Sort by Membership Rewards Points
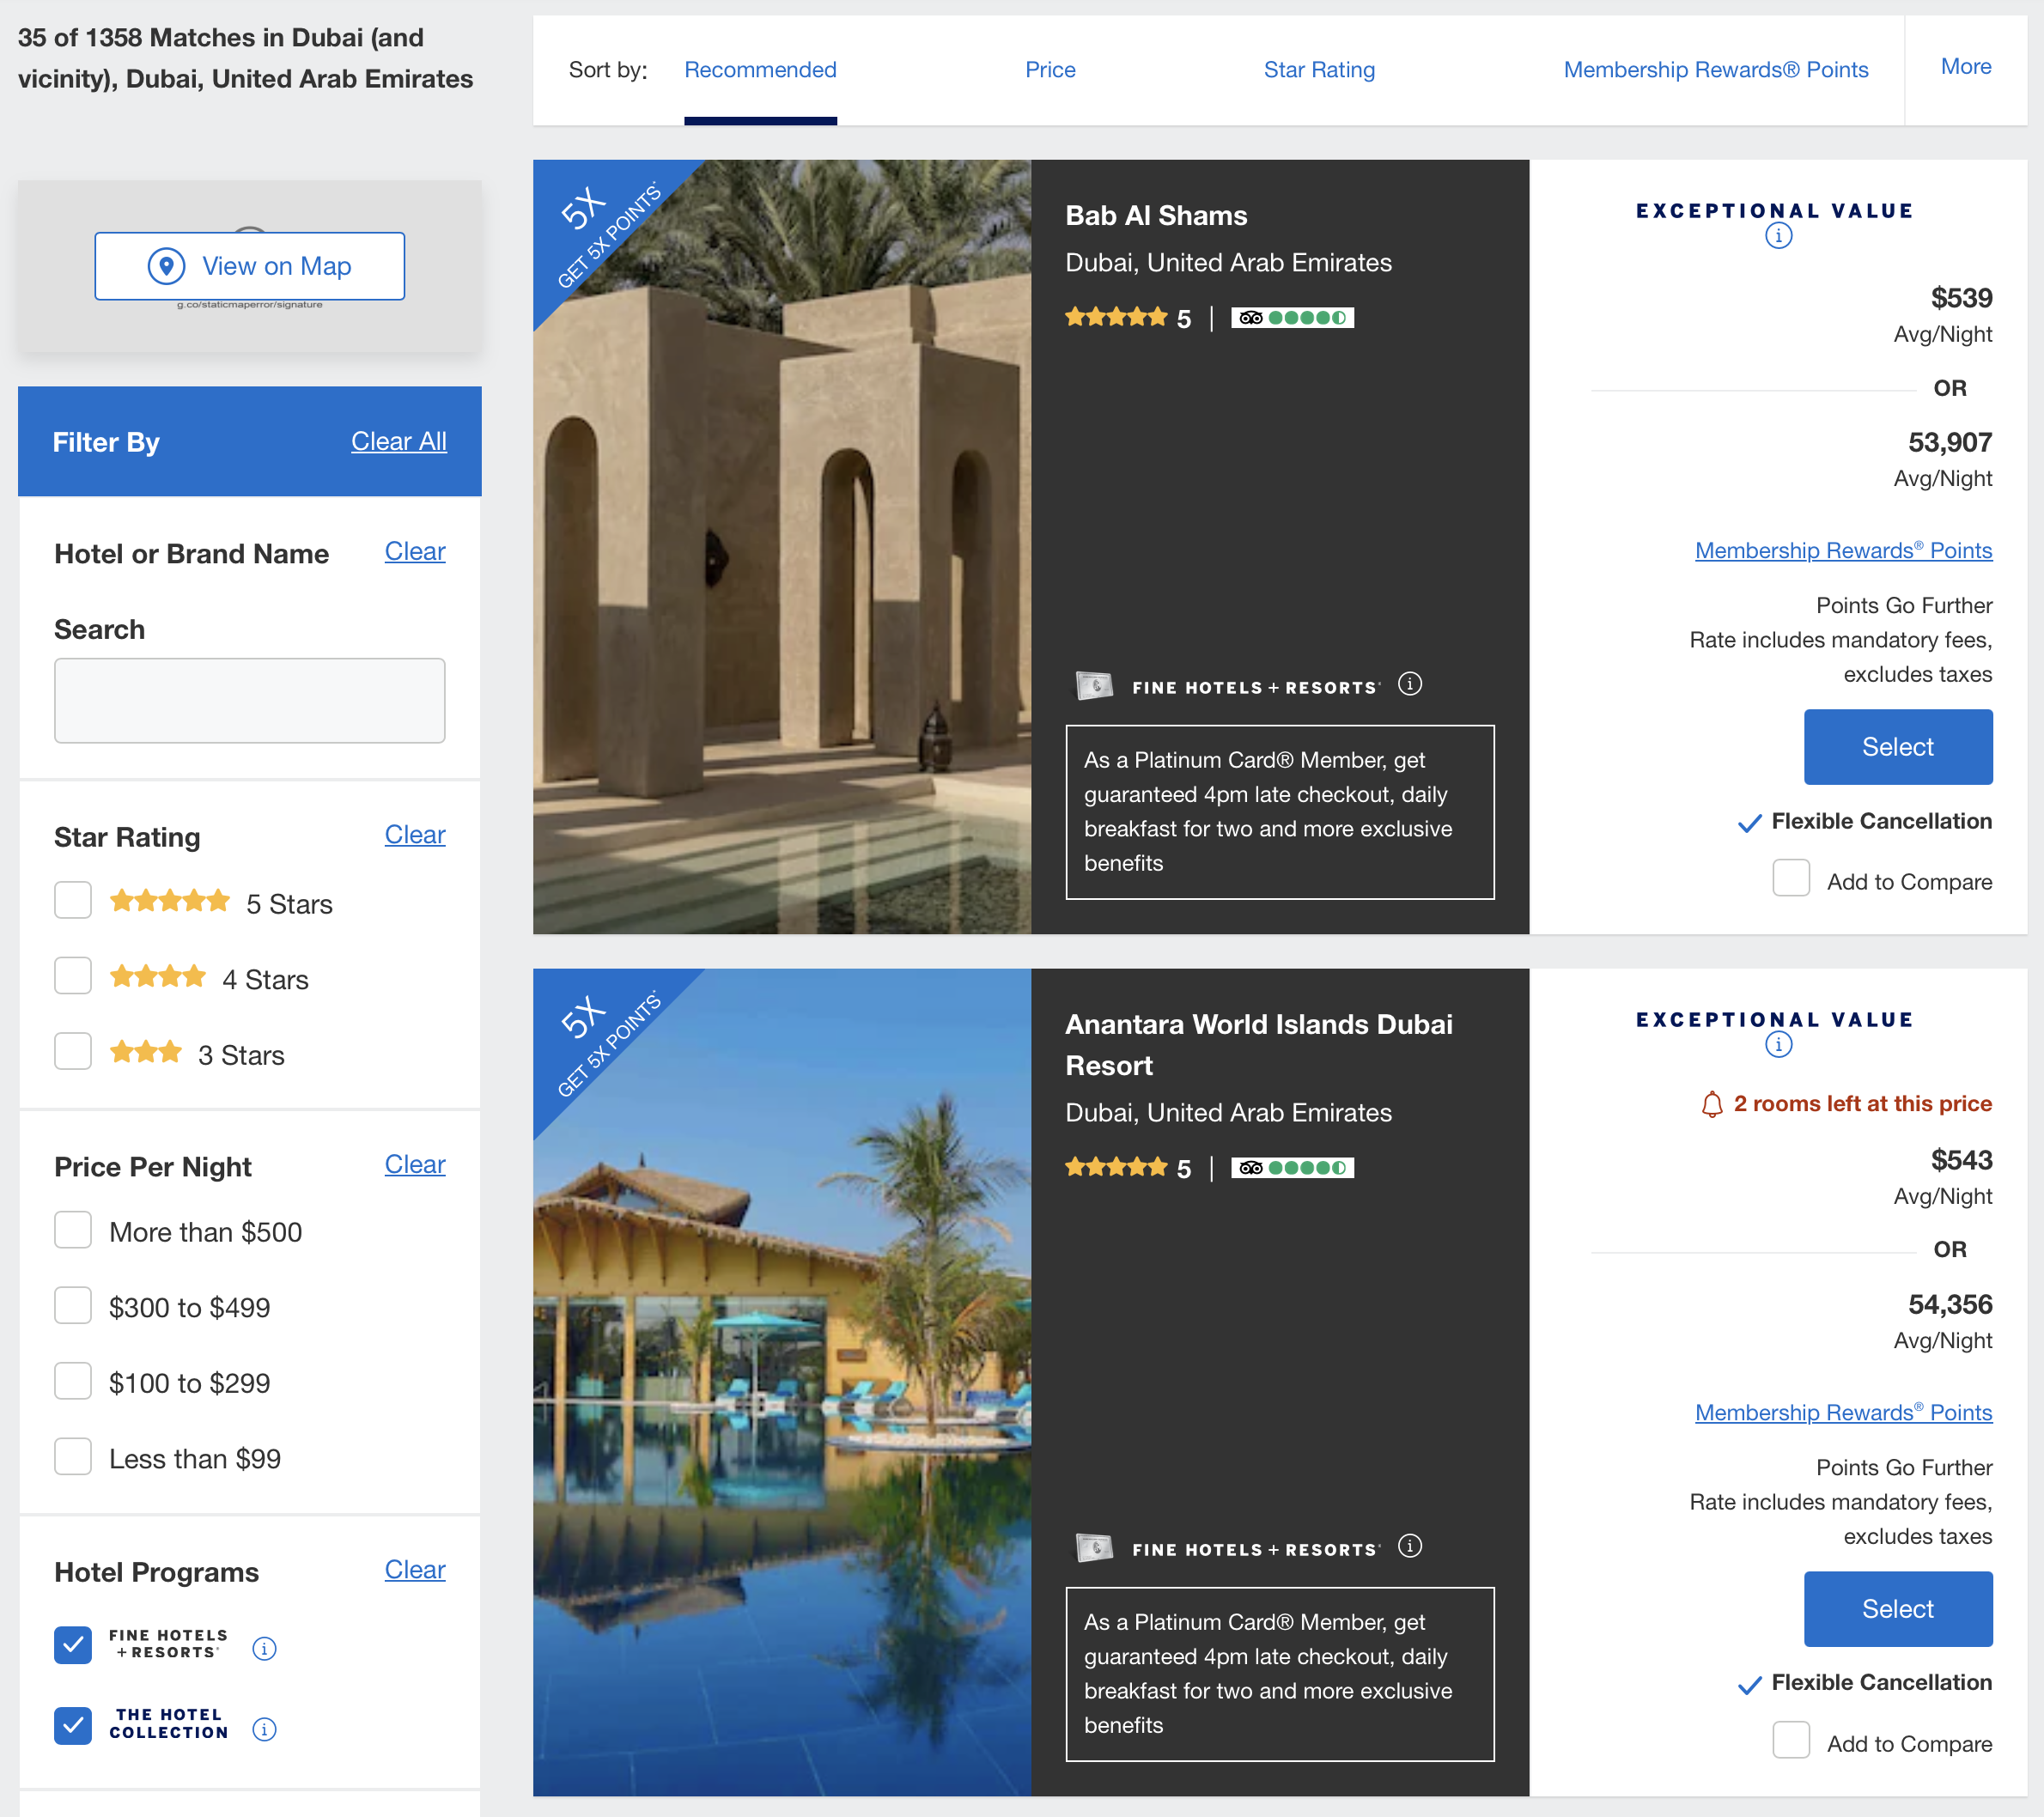The image size is (2044, 1817). tap(1716, 70)
